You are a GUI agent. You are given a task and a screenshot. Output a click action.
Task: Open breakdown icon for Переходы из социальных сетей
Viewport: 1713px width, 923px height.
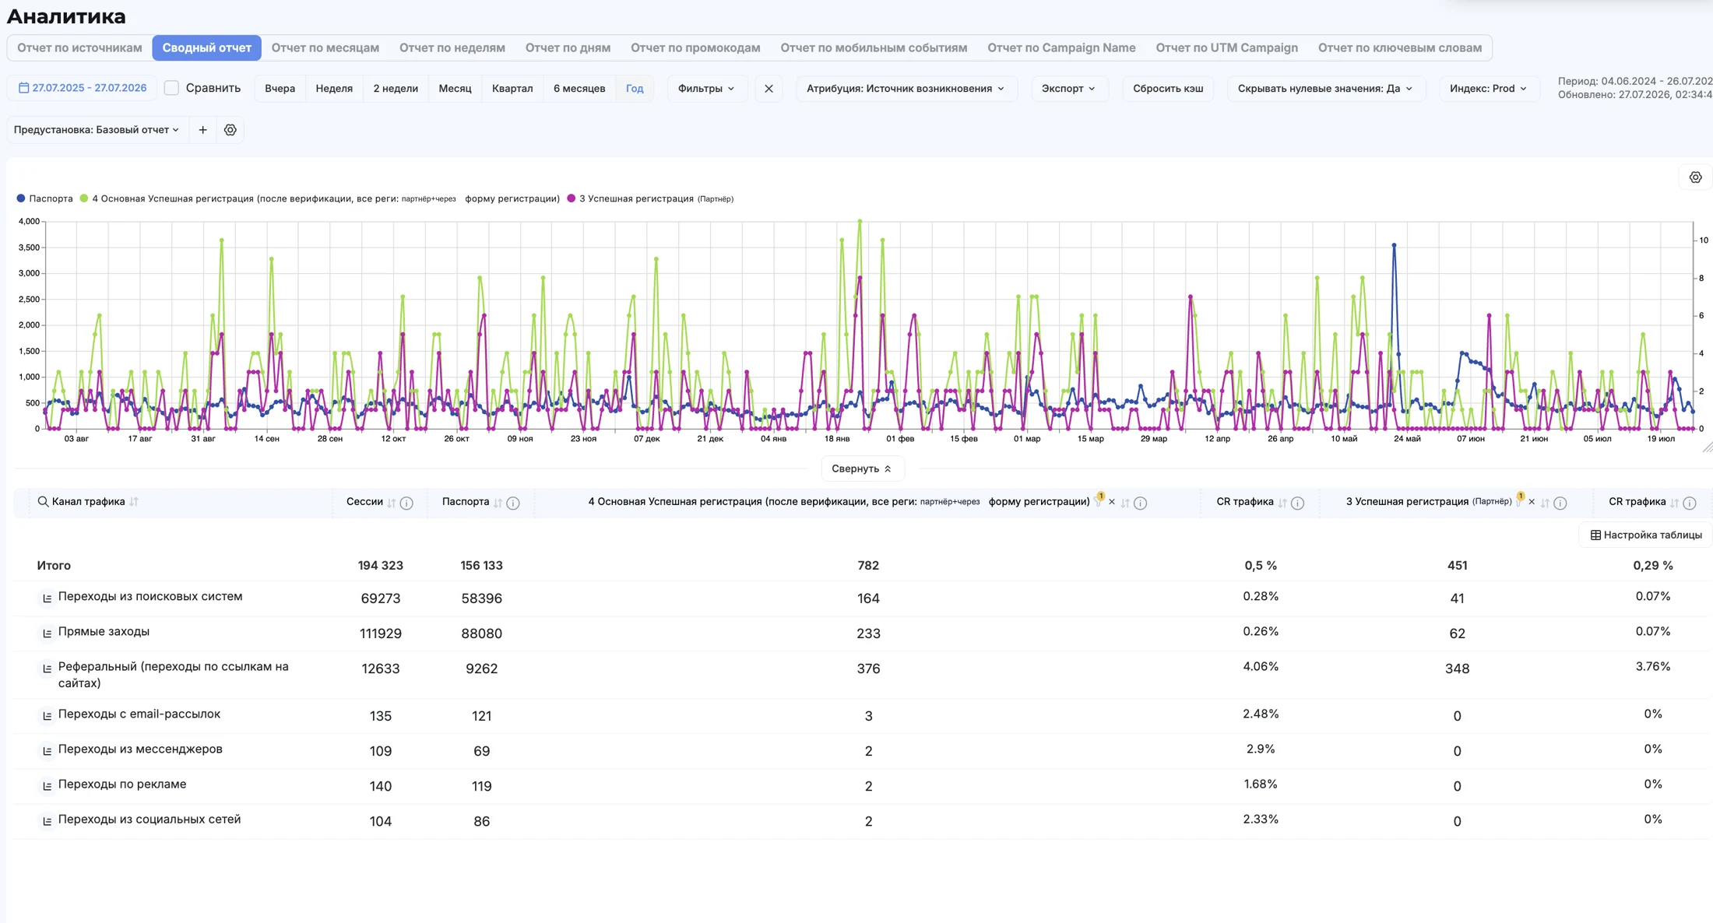pos(47,821)
